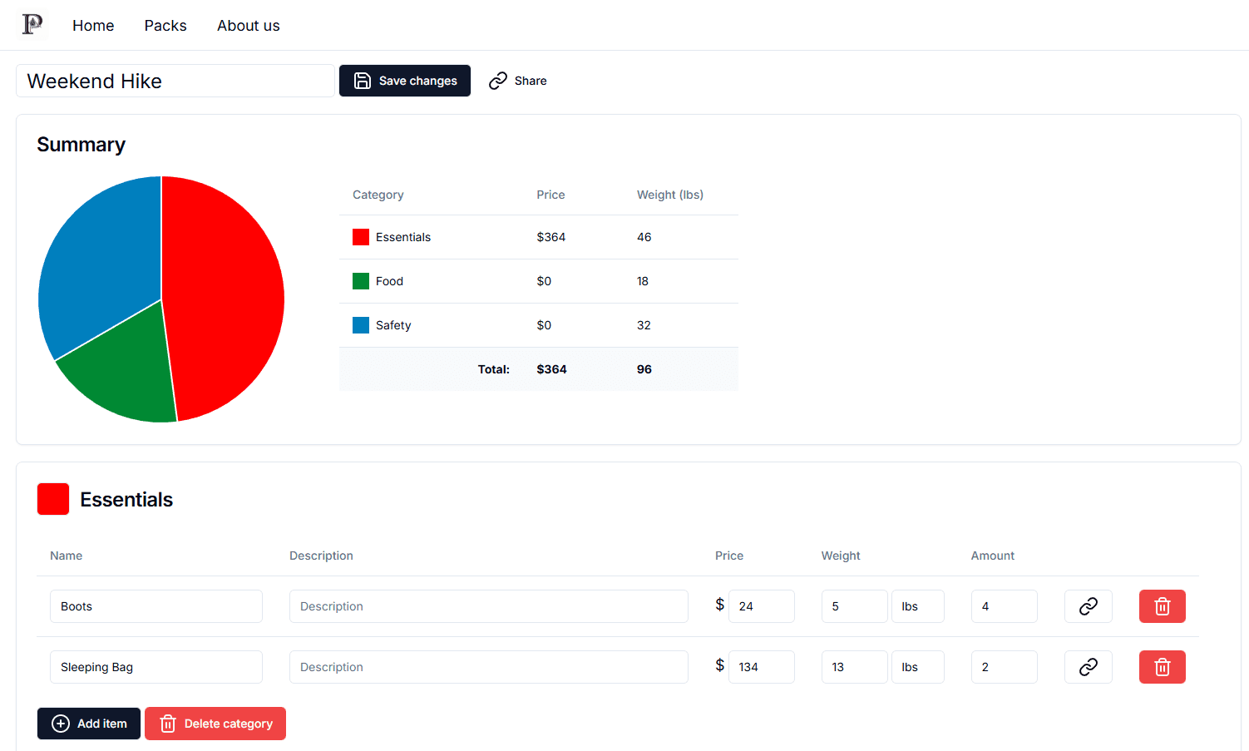1249x751 pixels.
Task: Click the Share link icon
Action: point(498,81)
